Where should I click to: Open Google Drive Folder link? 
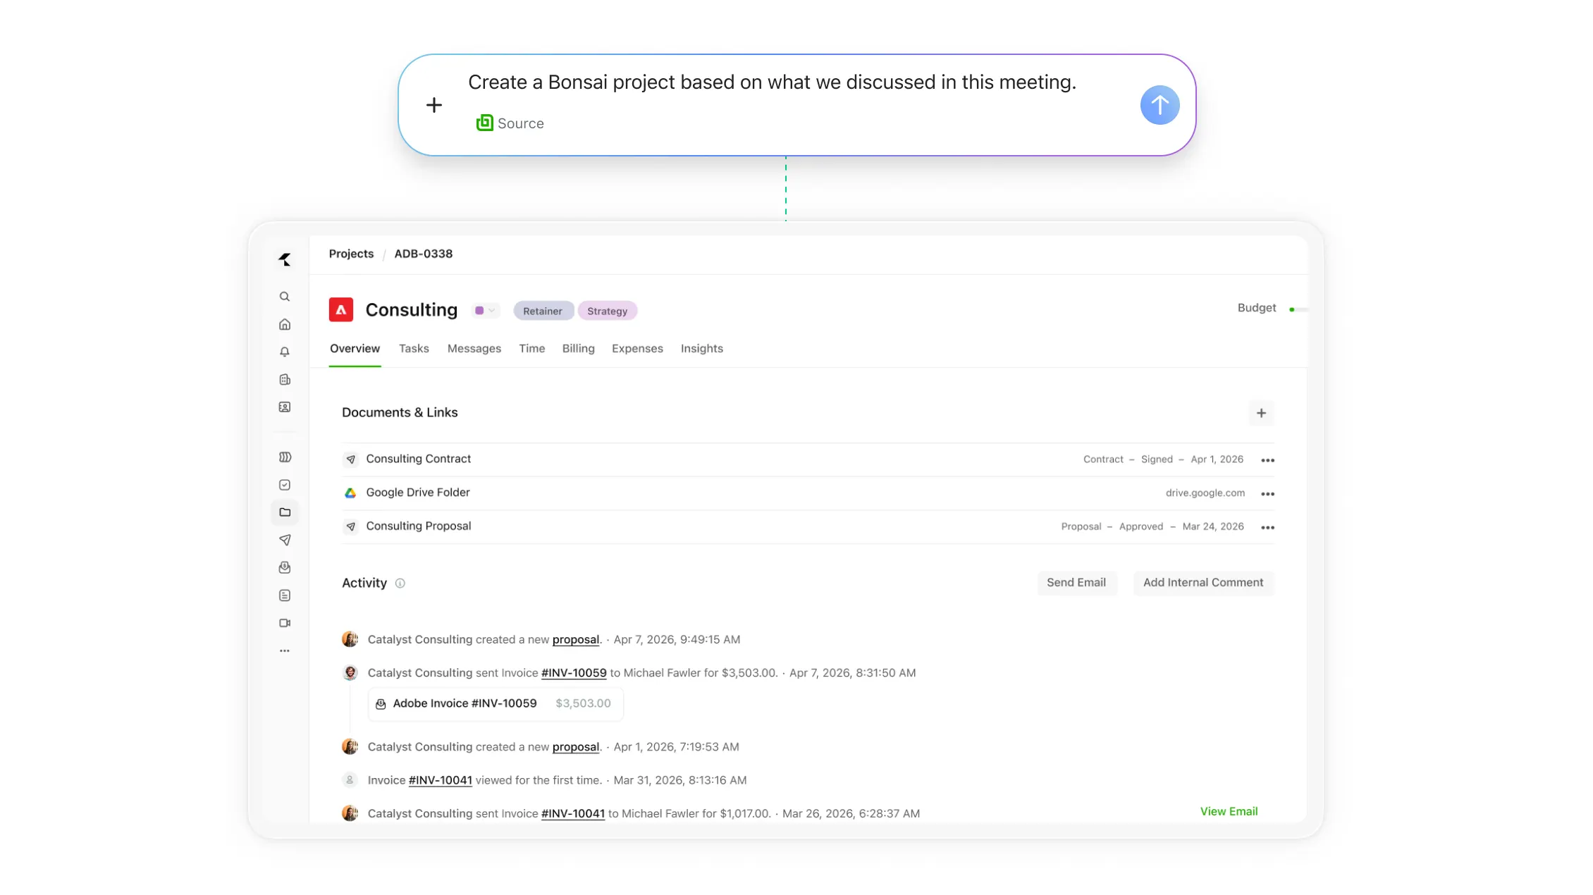tap(417, 493)
